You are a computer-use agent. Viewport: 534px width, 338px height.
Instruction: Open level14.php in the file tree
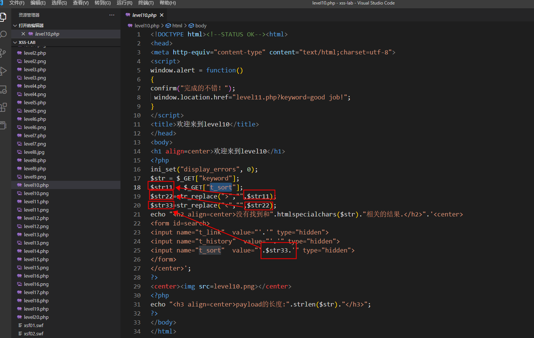click(36, 251)
